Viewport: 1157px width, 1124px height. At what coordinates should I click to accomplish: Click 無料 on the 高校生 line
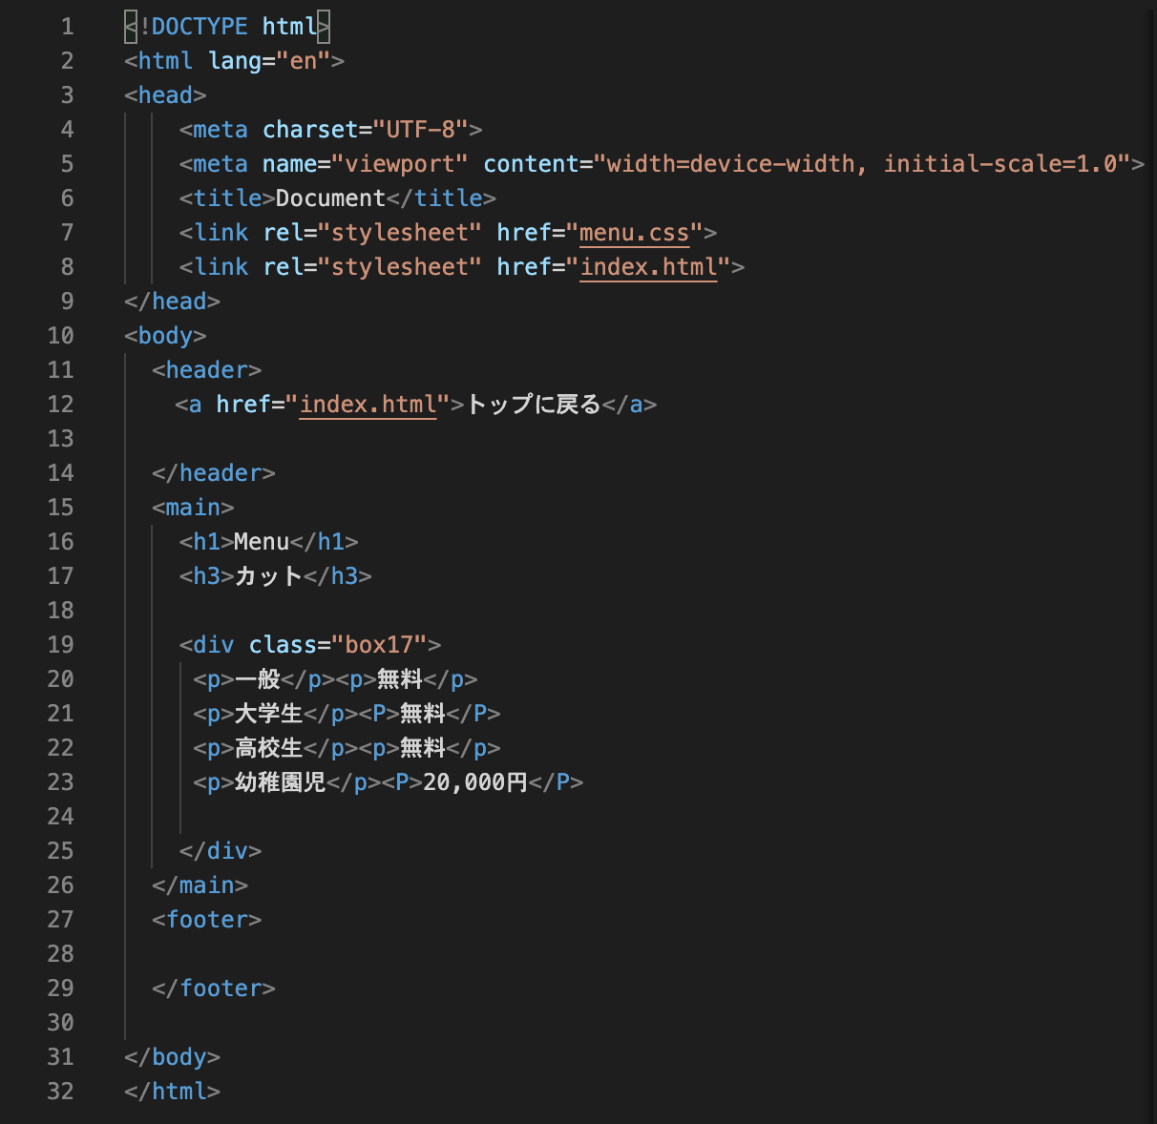pyautogui.click(x=423, y=748)
